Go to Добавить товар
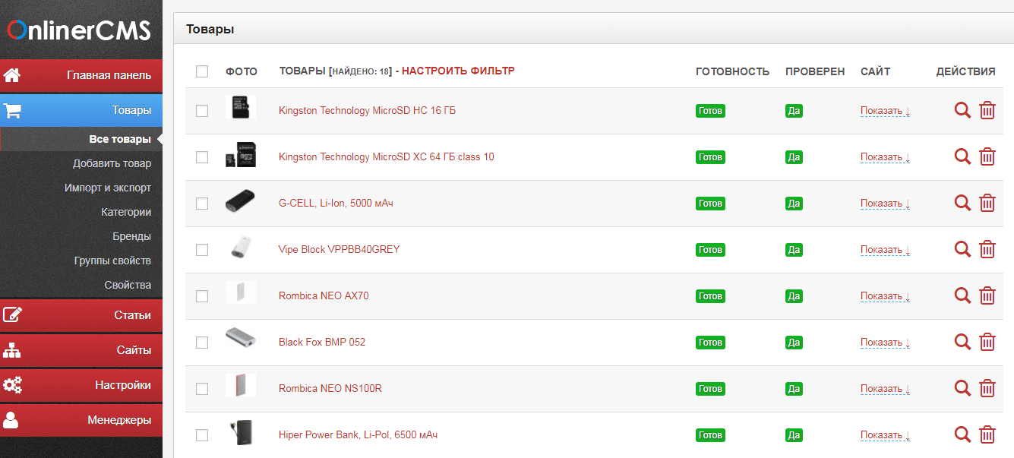Viewport: 1014px width, 458px height. coord(112,163)
